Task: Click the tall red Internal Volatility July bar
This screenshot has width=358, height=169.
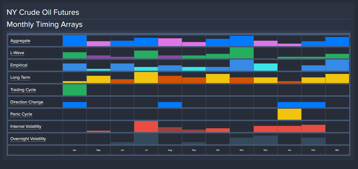Action: pyautogui.click(x=146, y=127)
